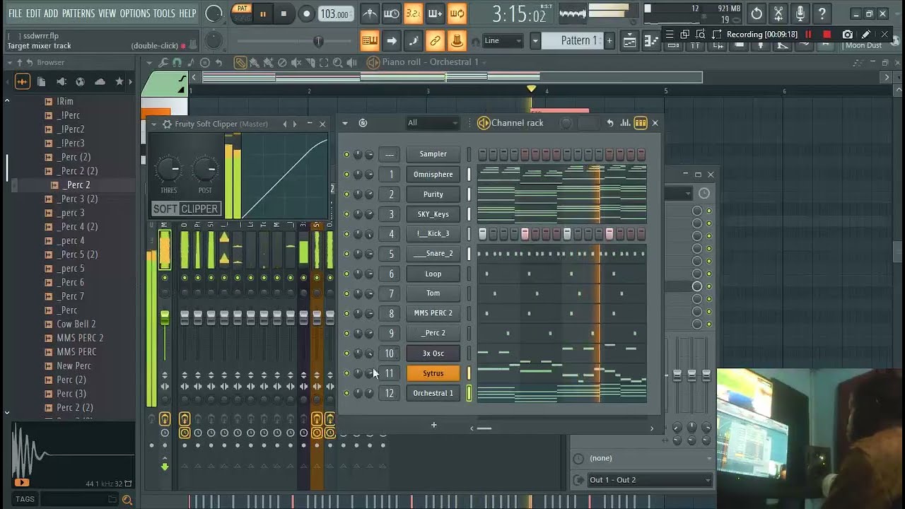905x509 pixels.
Task: Select the Delete tool in Piano roll toolbar
Action: point(282,62)
